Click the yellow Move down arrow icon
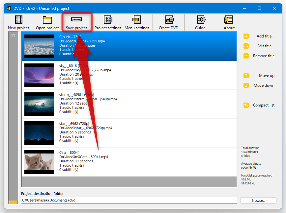Image resolution: width=286 pixels, height=213 pixels. [246, 85]
